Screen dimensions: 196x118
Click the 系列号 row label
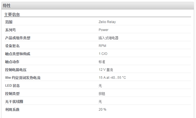click(10, 30)
